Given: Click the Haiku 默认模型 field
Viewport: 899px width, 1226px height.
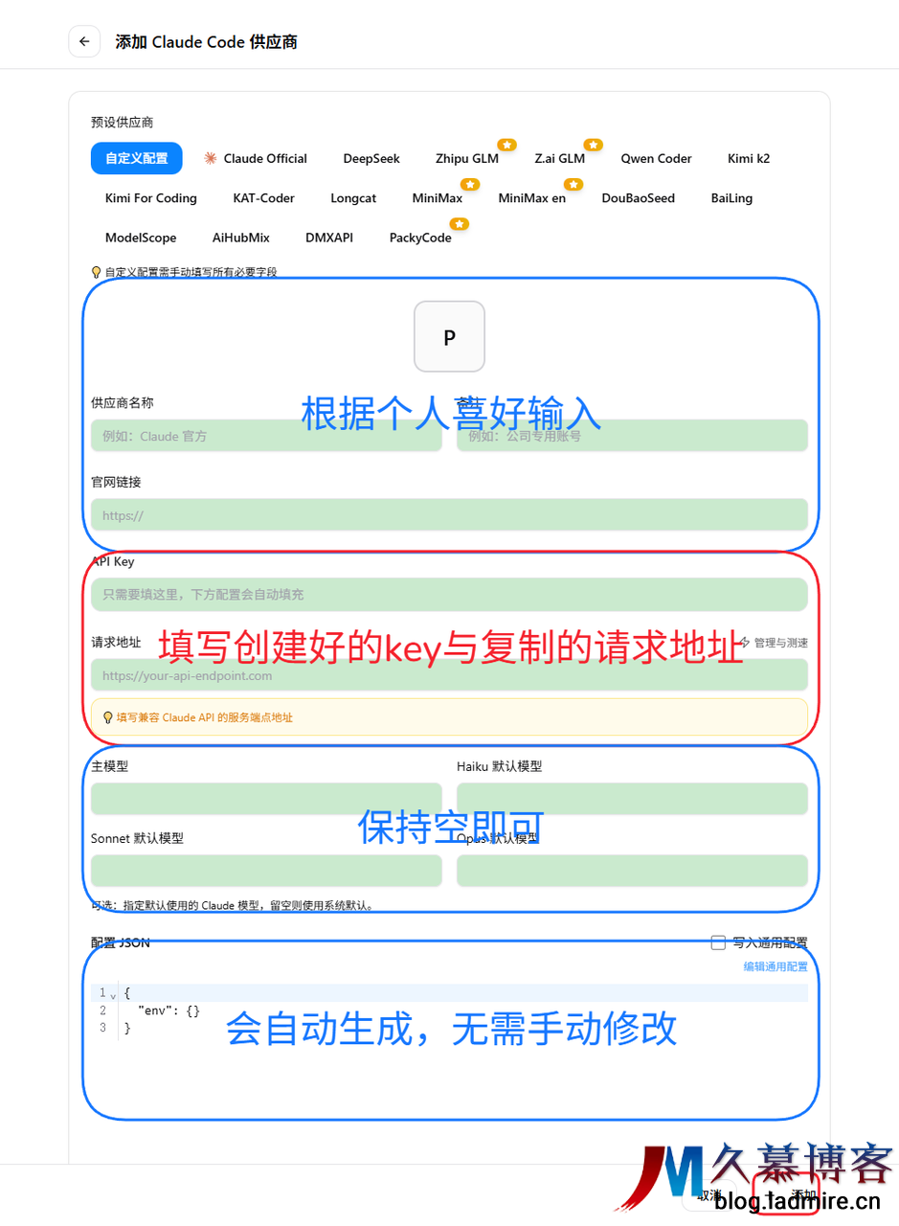Looking at the screenshot, I should [x=632, y=799].
